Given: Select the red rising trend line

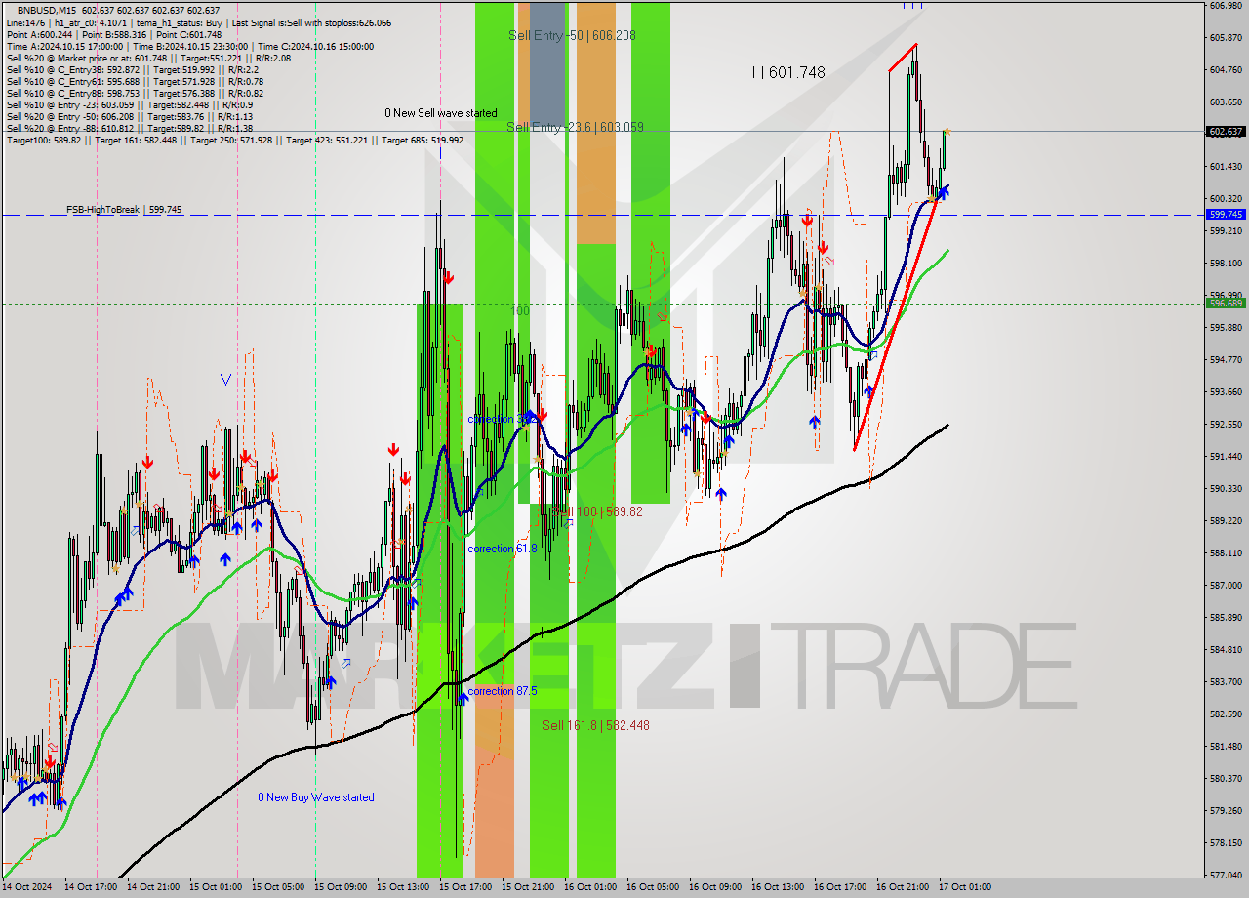Looking at the screenshot, I should pos(894,327).
